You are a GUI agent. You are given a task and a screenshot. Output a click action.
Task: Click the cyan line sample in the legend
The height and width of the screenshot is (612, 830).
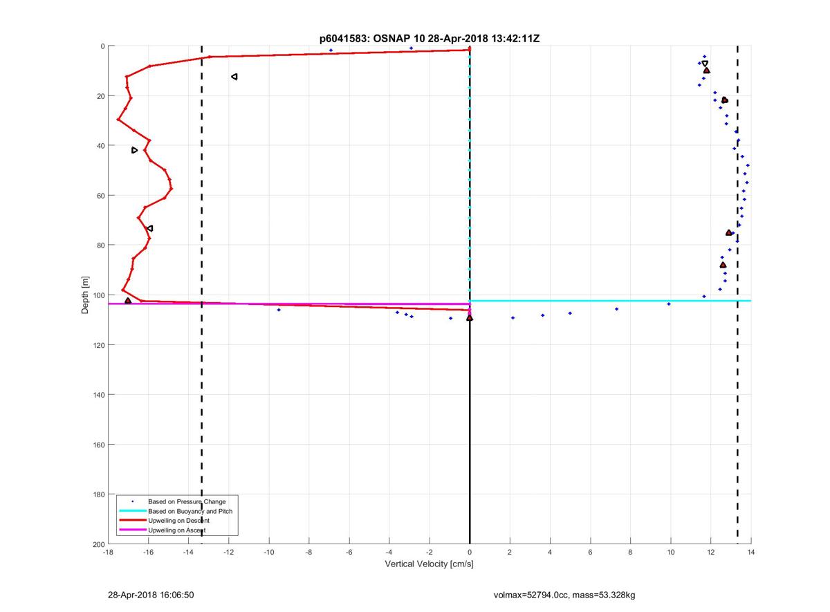[x=132, y=511]
